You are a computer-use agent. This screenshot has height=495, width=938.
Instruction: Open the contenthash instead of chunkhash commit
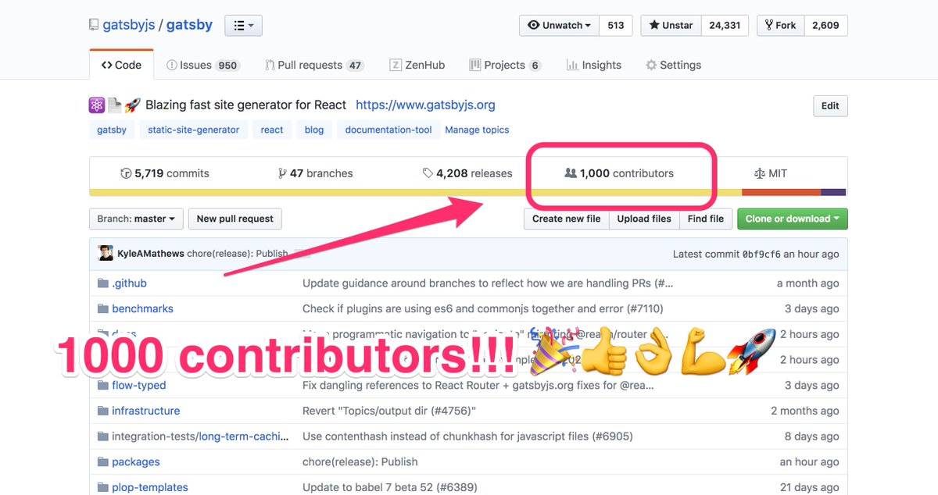click(x=467, y=436)
